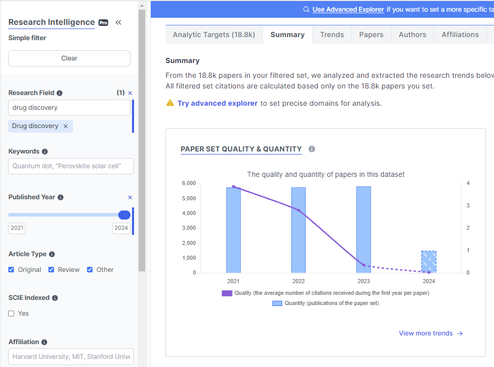Enable the SCIE Indexed Yes checkbox
This screenshot has width=494, height=367.
point(10,313)
